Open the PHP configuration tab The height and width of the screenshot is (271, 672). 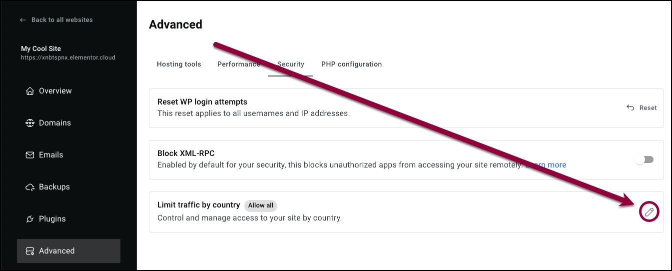[352, 64]
